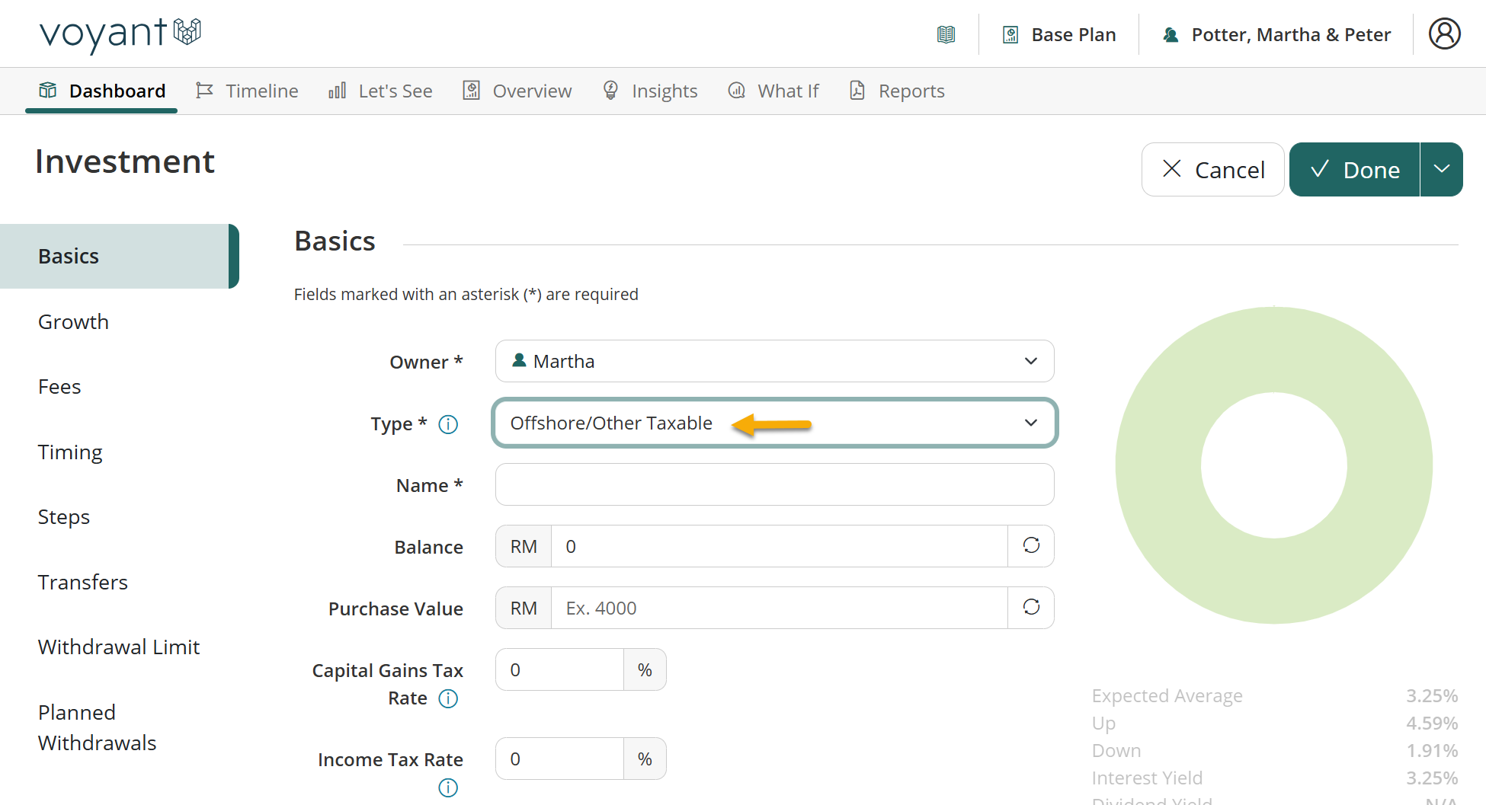
Task: Click the guide book icon in header
Action: (x=946, y=34)
